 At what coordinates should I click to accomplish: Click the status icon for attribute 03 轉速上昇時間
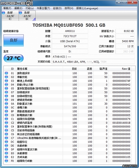[x=6, y=81]
